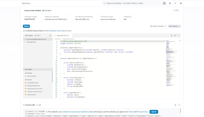Open the Privacy Policy link
Image resolution: width=204 pixels, height=117 pixels.
[142, 112]
